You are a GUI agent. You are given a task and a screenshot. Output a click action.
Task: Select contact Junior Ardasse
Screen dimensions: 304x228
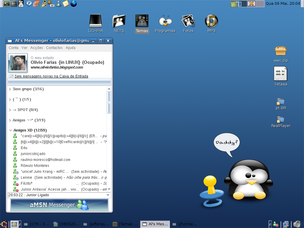[x=59, y=189]
